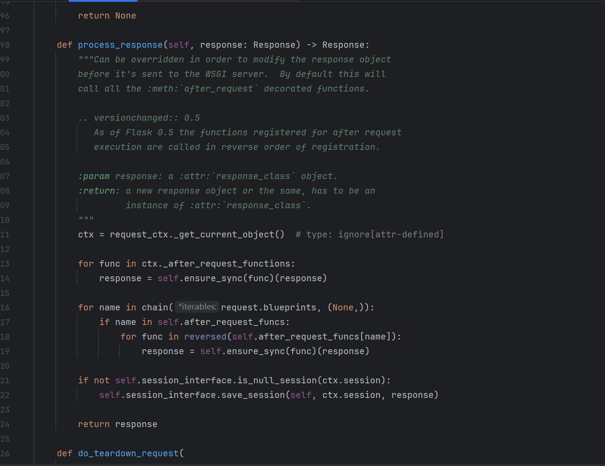Click the type: ignore comment

coord(370,235)
